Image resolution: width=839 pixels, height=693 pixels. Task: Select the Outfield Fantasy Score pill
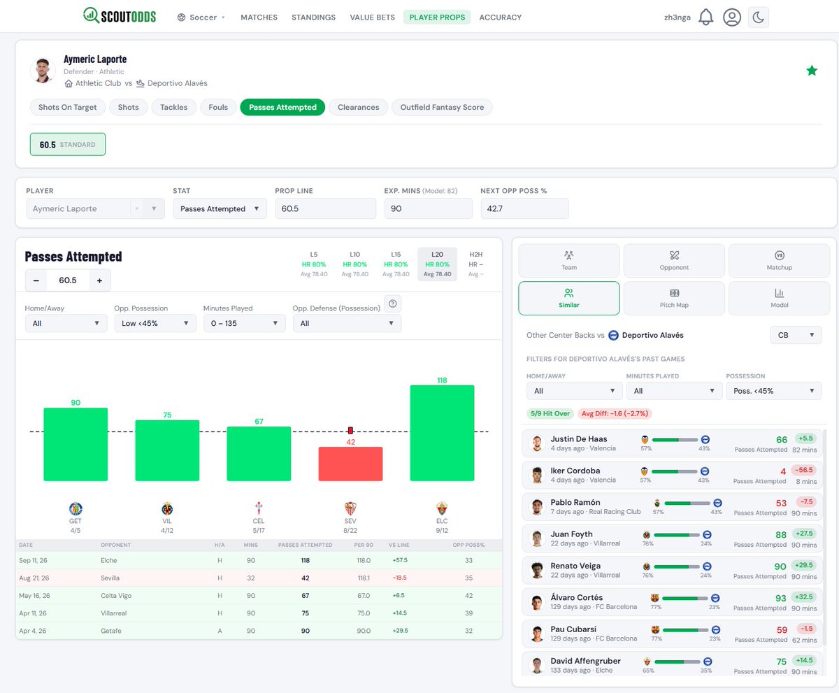442,107
